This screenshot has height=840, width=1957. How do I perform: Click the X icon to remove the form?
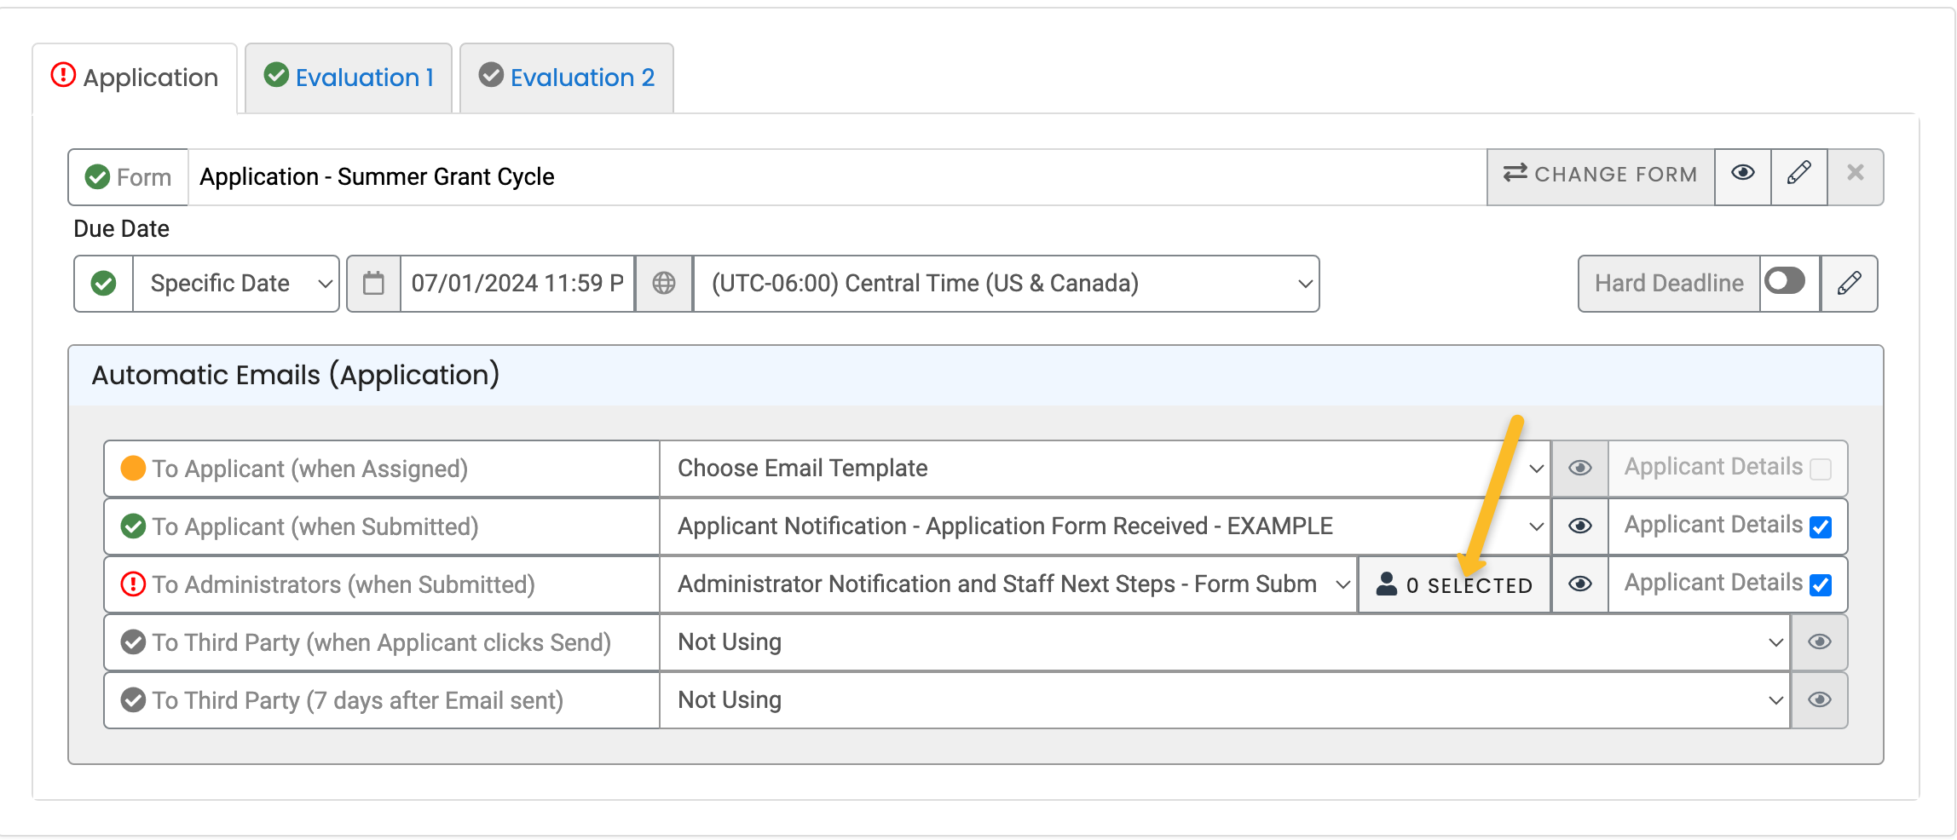[x=1856, y=176]
